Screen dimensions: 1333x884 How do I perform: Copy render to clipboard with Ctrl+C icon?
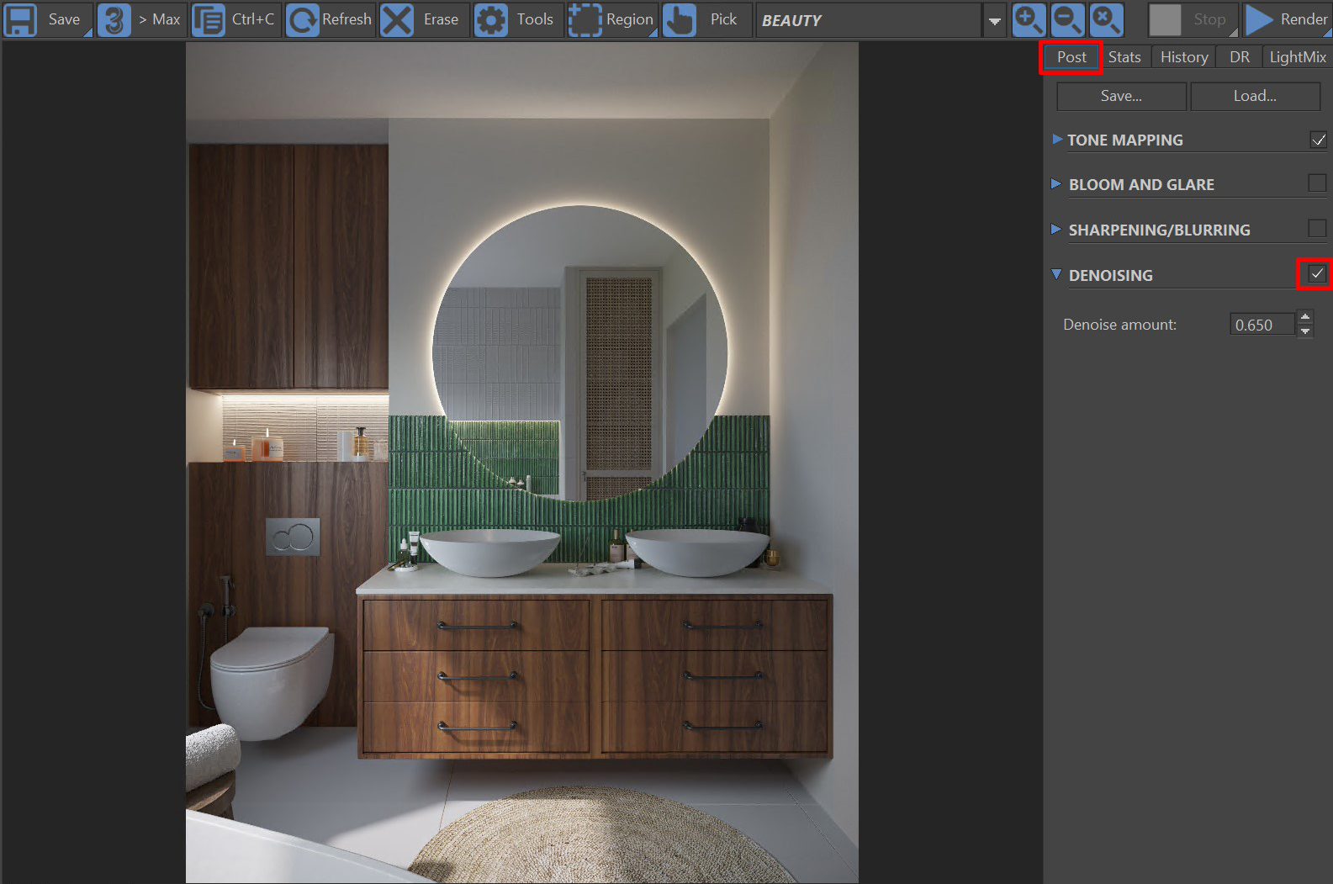(209, 20)
